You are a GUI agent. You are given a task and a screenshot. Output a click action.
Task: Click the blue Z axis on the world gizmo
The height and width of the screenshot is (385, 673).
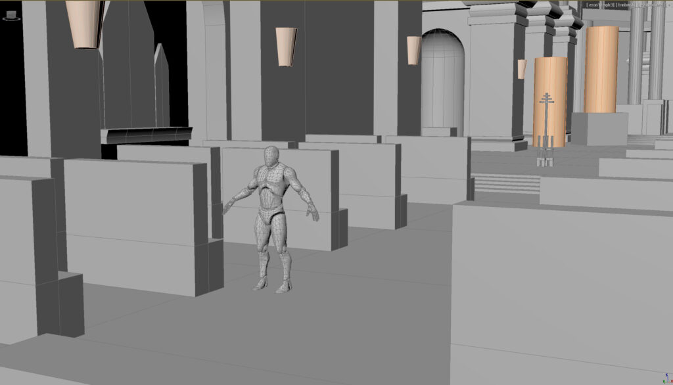[x=666, y=375]
